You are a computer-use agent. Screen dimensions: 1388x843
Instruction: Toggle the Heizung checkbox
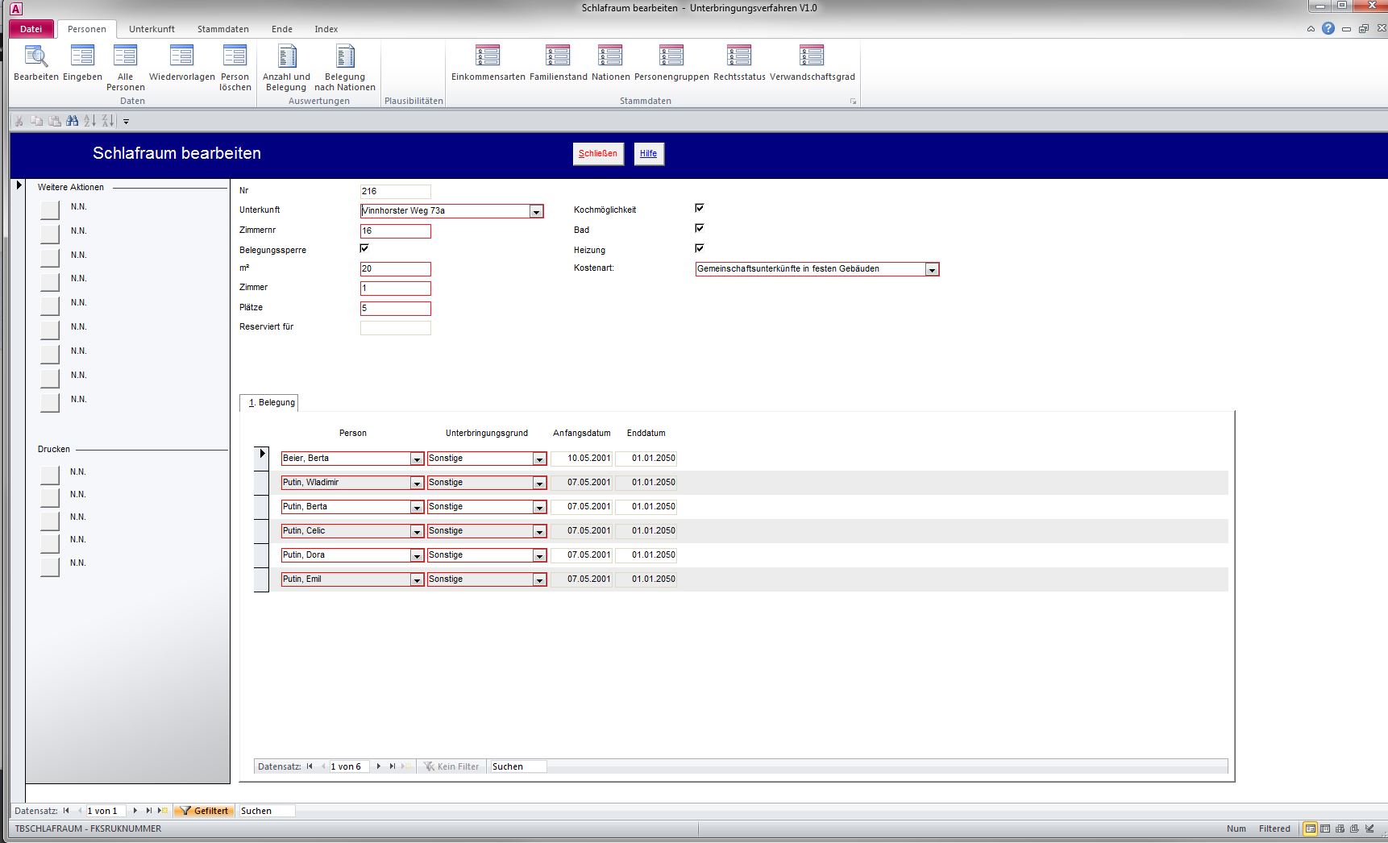700,248
